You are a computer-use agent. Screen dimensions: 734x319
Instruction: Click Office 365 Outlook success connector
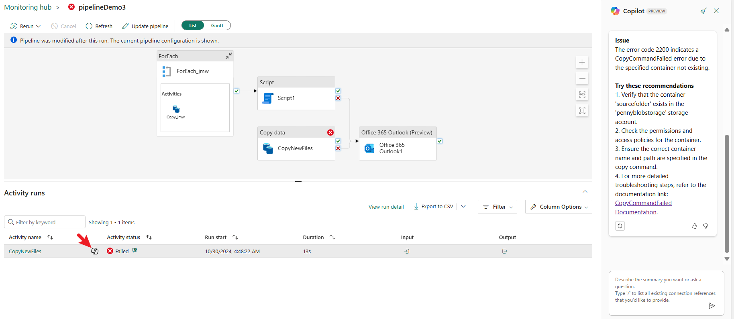tap(440, 141)
